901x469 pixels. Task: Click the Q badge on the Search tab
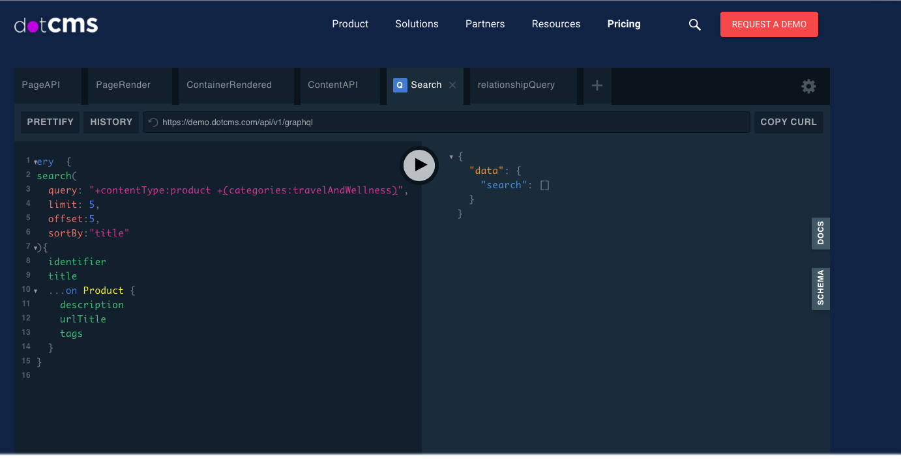point(400,85)
